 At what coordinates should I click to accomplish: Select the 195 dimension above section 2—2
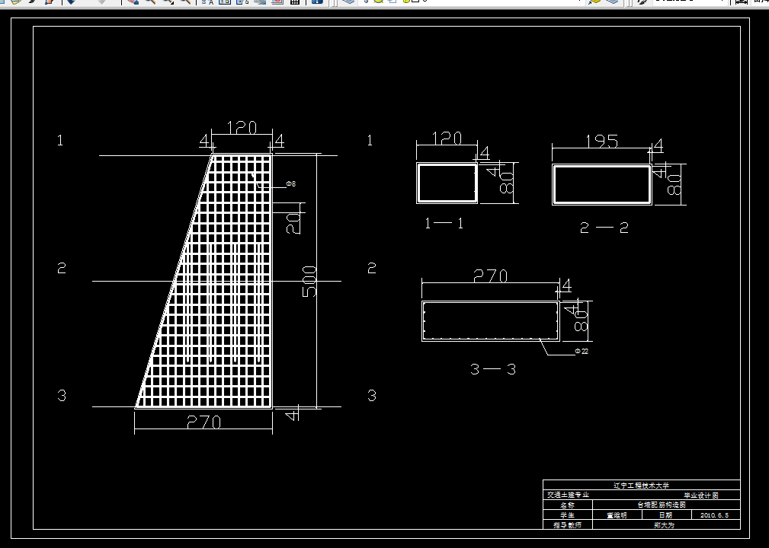[602, 142]
